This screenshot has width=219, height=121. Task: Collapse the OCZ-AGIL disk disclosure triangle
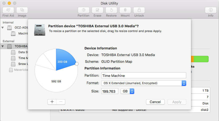(3, 28)
